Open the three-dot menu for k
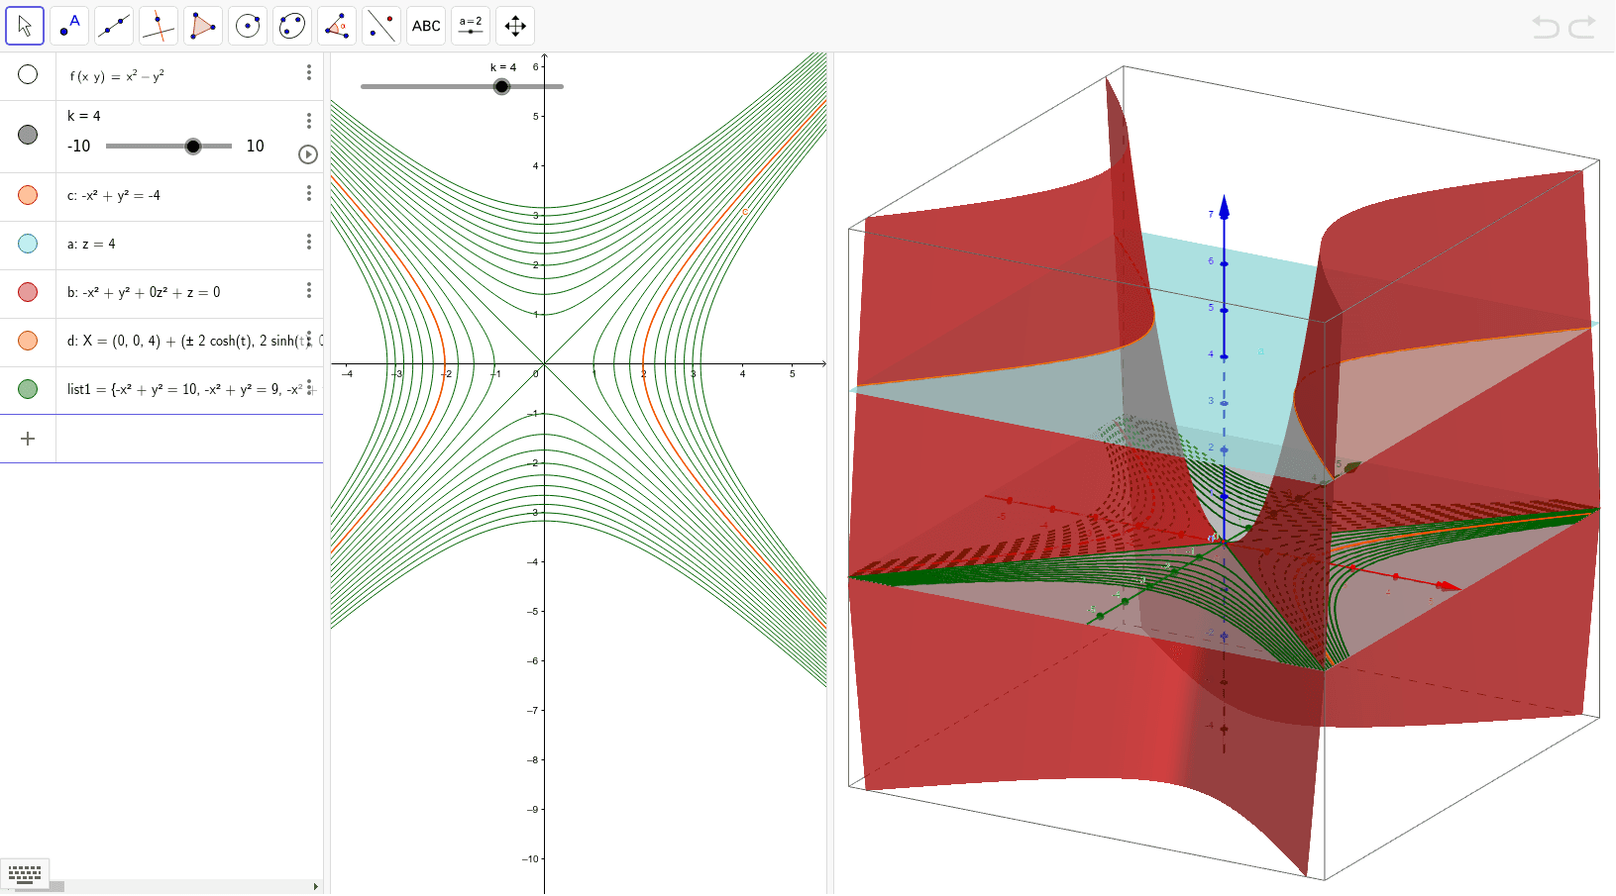Viewport: 1616px width, 896px height. pyautogui.click(x=308, y=121)
